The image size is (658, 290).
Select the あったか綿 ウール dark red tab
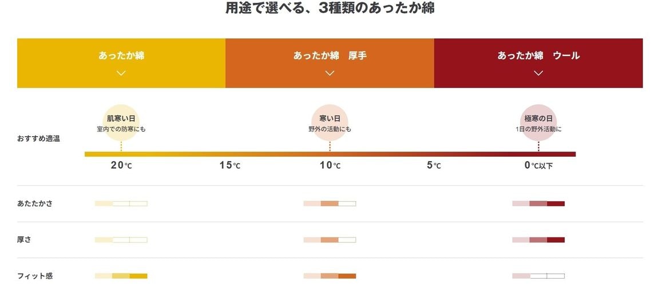[x=538, y=56]
